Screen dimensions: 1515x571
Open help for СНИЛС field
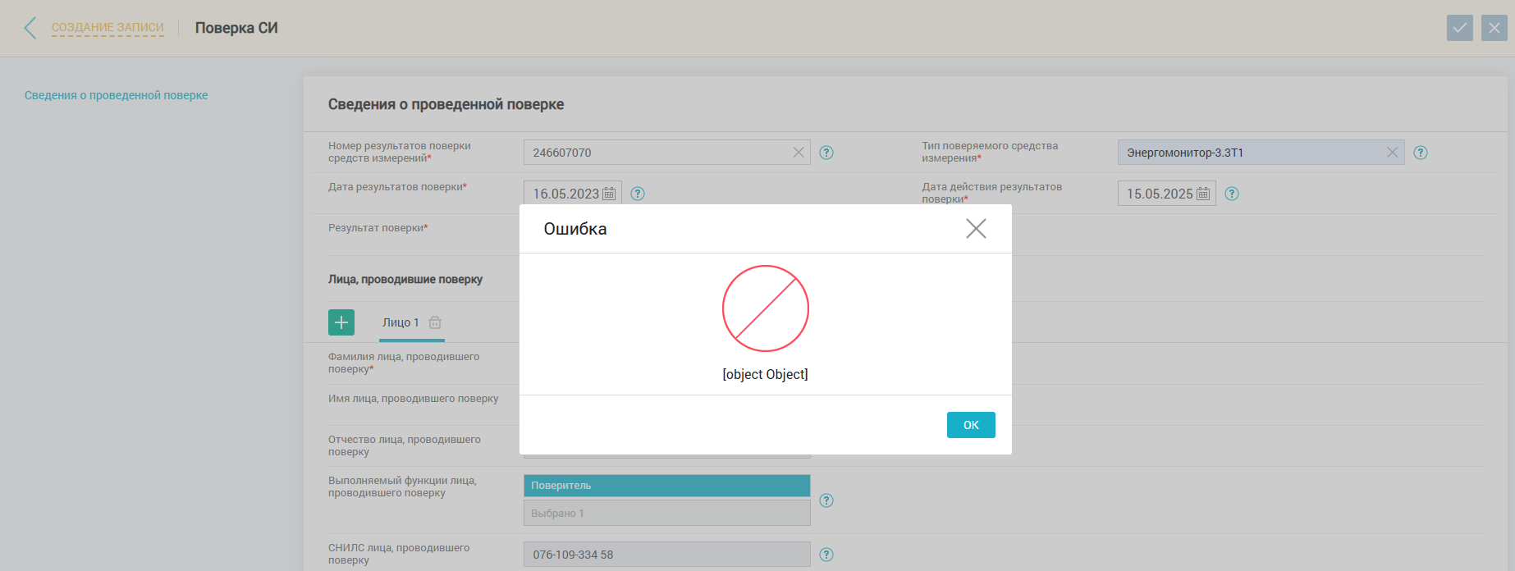pos(826,555)
